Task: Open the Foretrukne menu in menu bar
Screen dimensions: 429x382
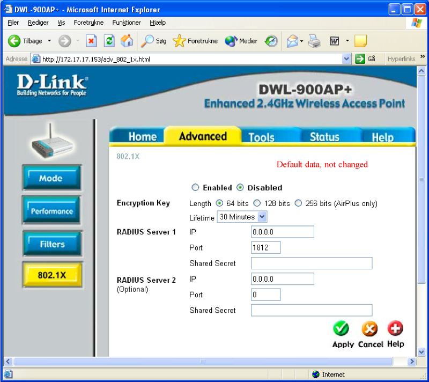Action: point(88,23)
